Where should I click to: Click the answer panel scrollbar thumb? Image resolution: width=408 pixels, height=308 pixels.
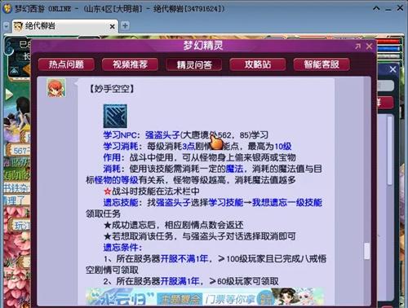click(367, 250)
